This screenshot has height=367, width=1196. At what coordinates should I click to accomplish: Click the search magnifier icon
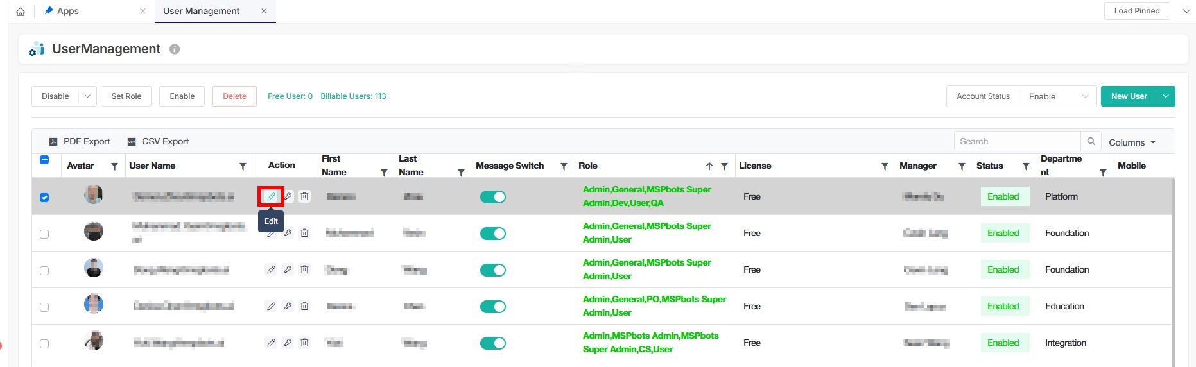1091,142
